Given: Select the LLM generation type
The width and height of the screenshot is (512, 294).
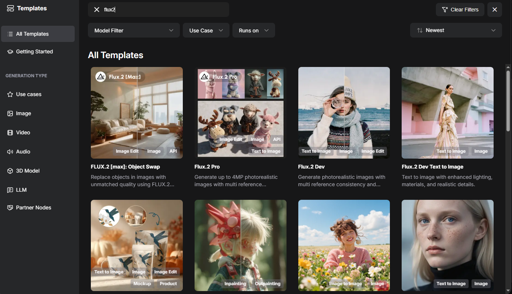Looking at the screenshot, I should (x=38, y=190).
